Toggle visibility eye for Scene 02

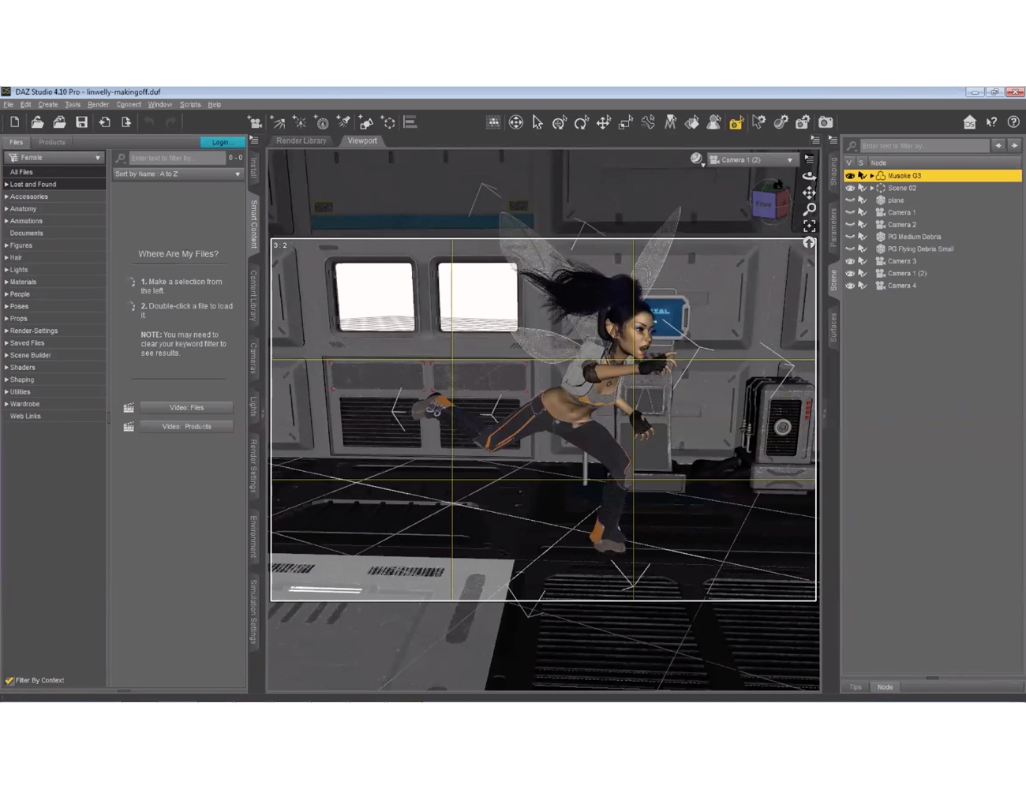tap(850, 189)
